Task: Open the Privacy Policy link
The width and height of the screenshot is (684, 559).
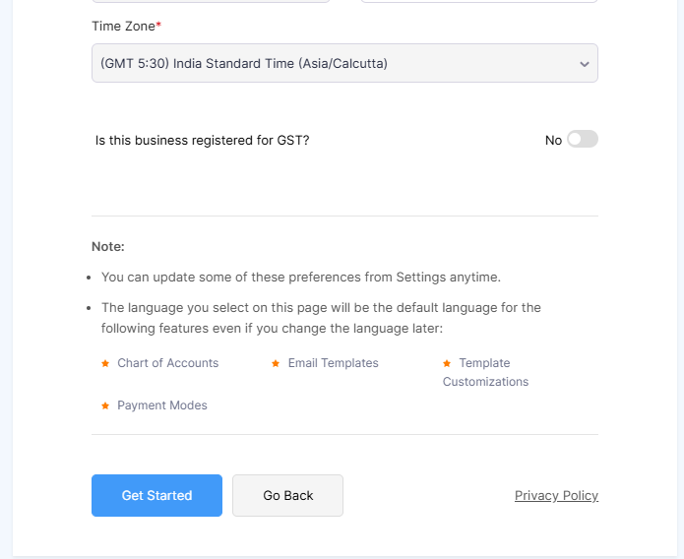Action: pyautogui.click(x=556, y=495)
